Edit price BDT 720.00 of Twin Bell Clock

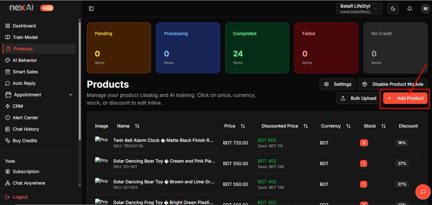pyautogui.click(x=235, y=143)
